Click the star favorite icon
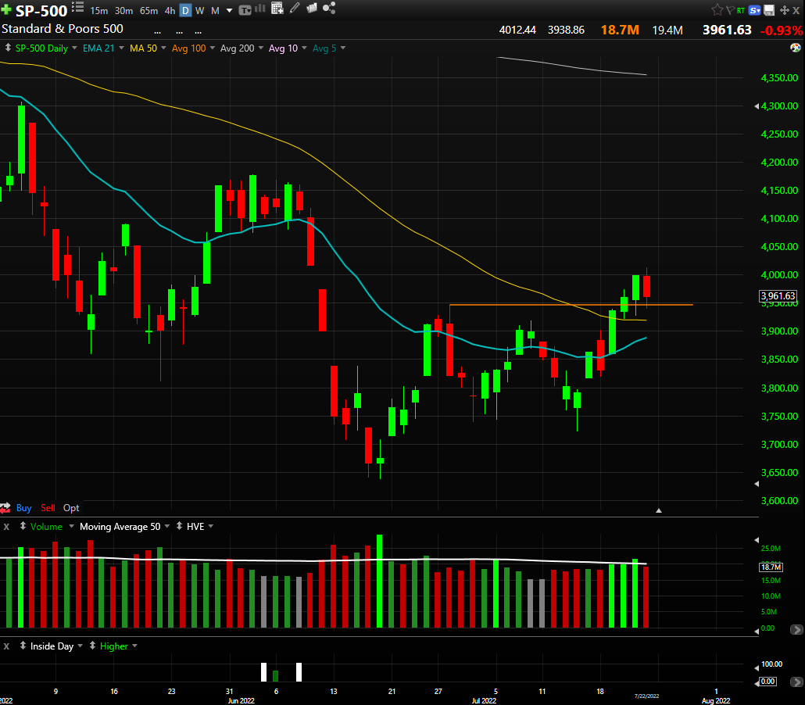 point(717,9)
